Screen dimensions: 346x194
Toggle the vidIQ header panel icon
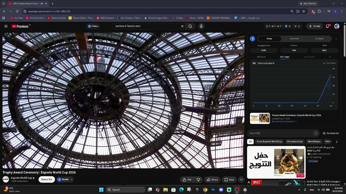(286, 26)
